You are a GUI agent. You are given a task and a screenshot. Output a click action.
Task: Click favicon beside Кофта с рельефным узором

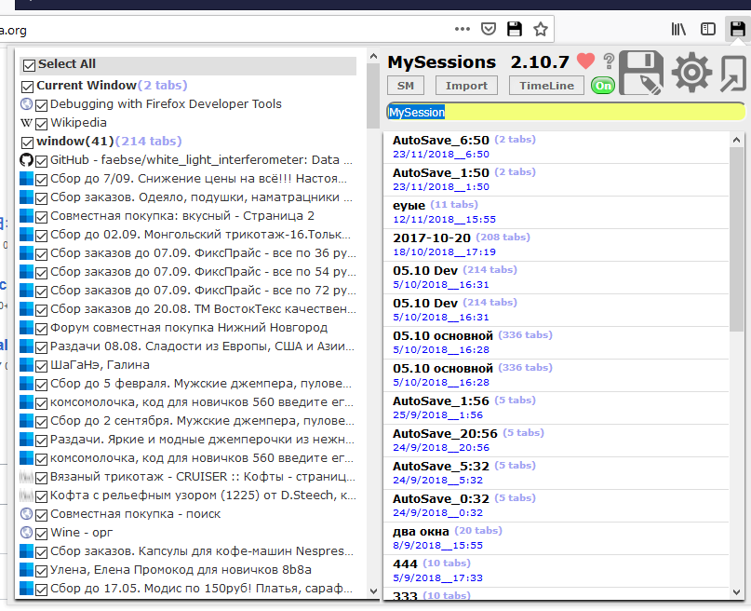pyautogui.click(x=27, y=495)
